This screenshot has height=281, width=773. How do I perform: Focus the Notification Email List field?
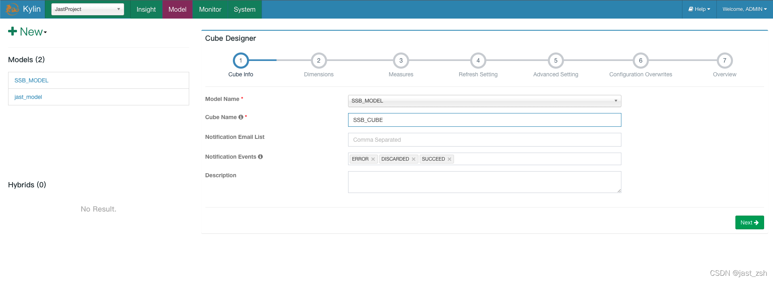pyautogui.click(x=484, y=140)
